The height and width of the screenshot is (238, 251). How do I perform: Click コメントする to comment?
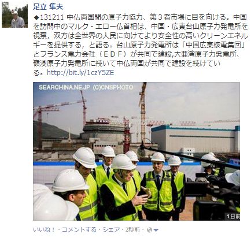point(79,229)
